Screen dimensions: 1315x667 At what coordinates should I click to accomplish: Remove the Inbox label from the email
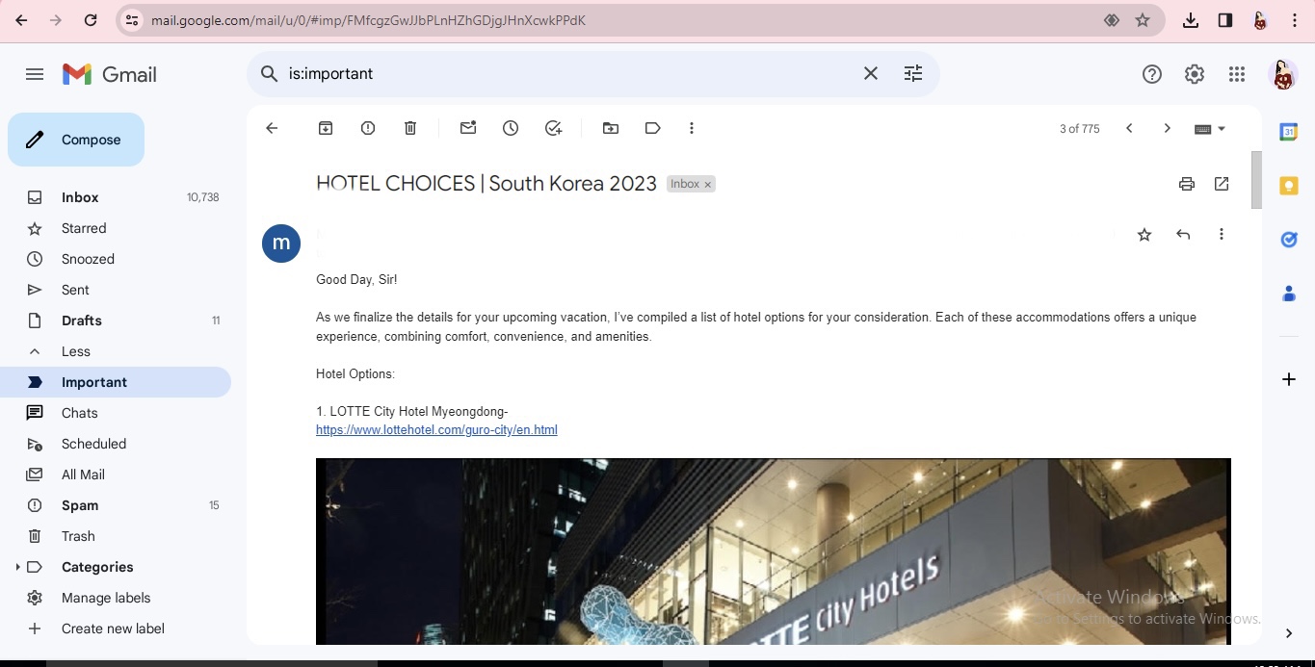click(708, 185)
